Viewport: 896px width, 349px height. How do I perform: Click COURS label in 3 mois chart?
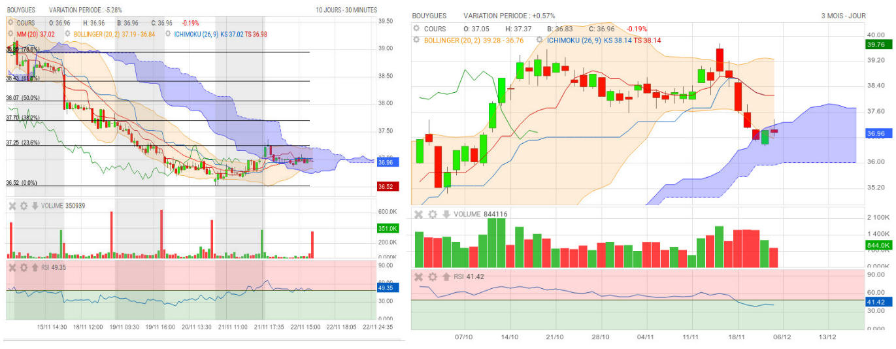[x=435, y=29]
